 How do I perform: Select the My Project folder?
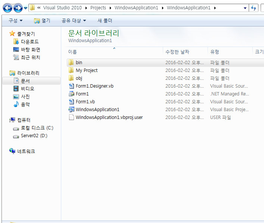click(87, 70)
